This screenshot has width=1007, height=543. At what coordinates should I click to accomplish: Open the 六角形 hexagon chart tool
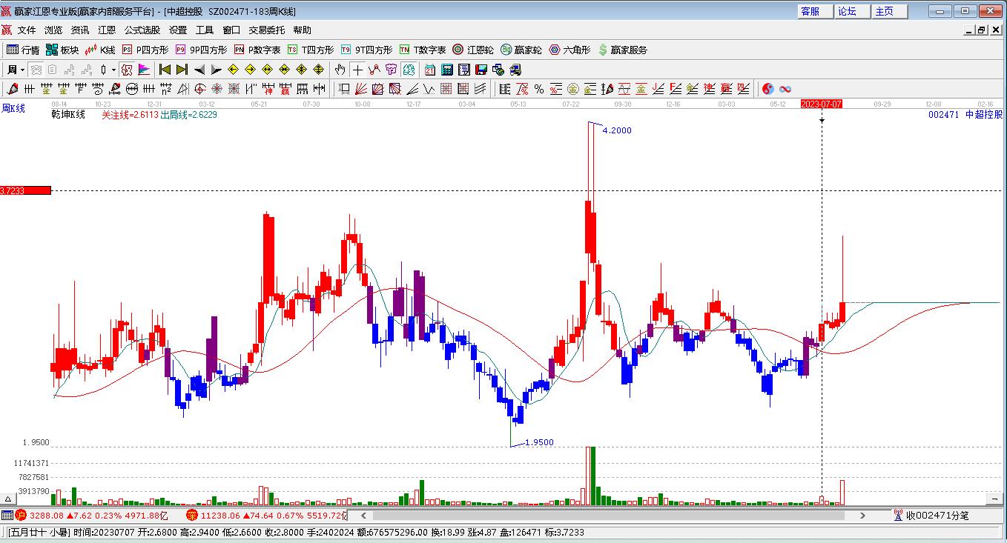coord(569,50)
